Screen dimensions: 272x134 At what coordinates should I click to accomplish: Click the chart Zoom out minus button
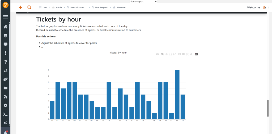click(183, 54)
